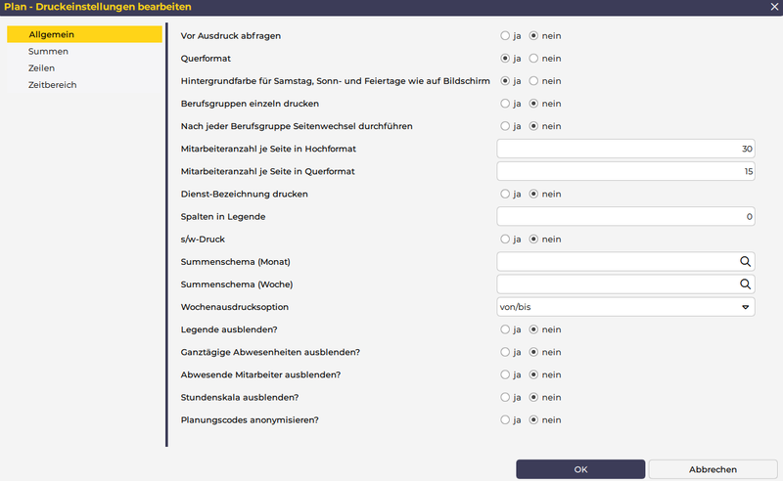Set Hintergrundfarbe für Samstag option to 'nein'
The height and width of the screenshot is (481, 783).
(x=534, y=81)
